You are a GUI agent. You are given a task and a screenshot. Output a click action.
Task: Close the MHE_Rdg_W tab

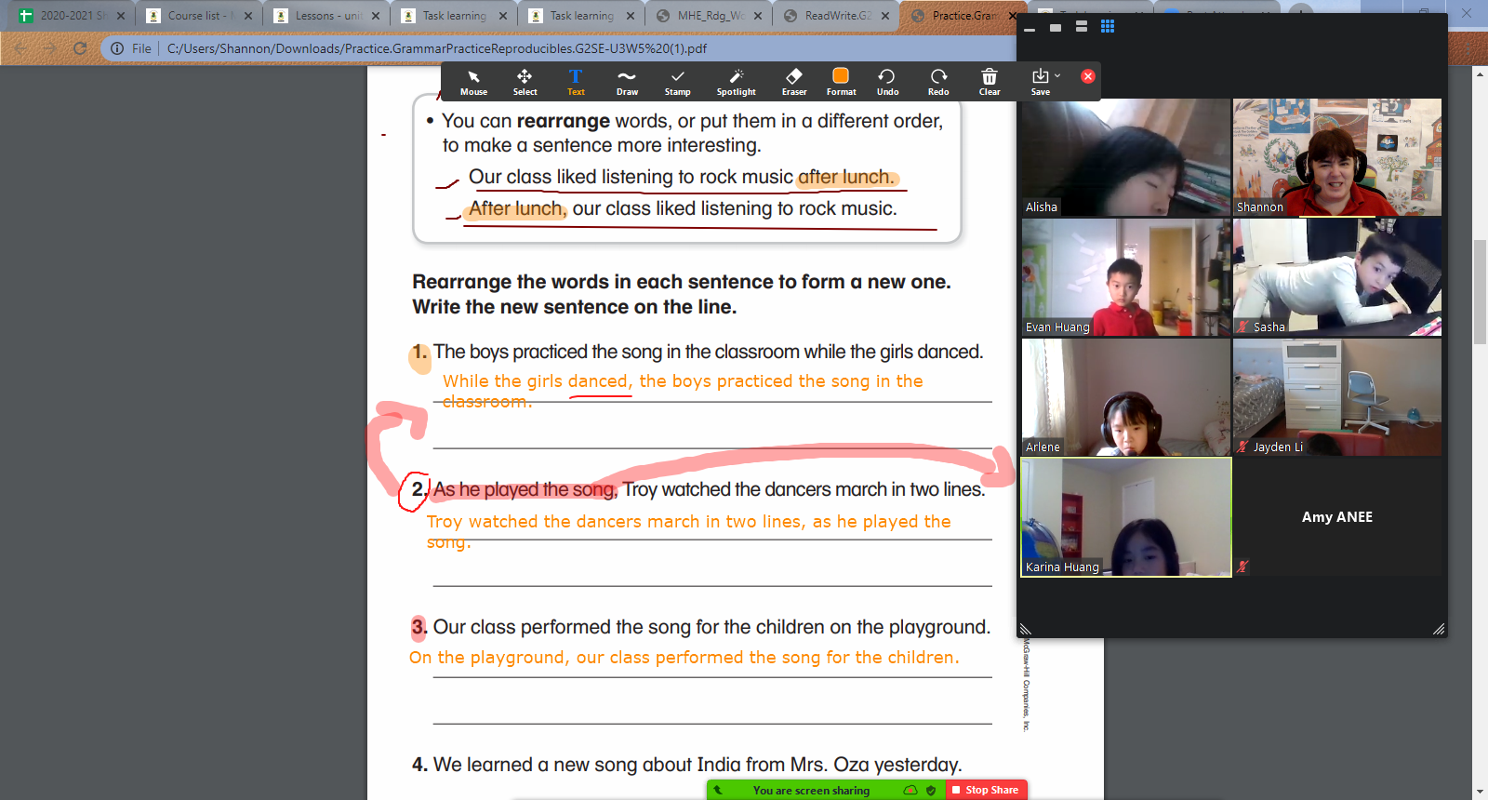tap(758, 16)
